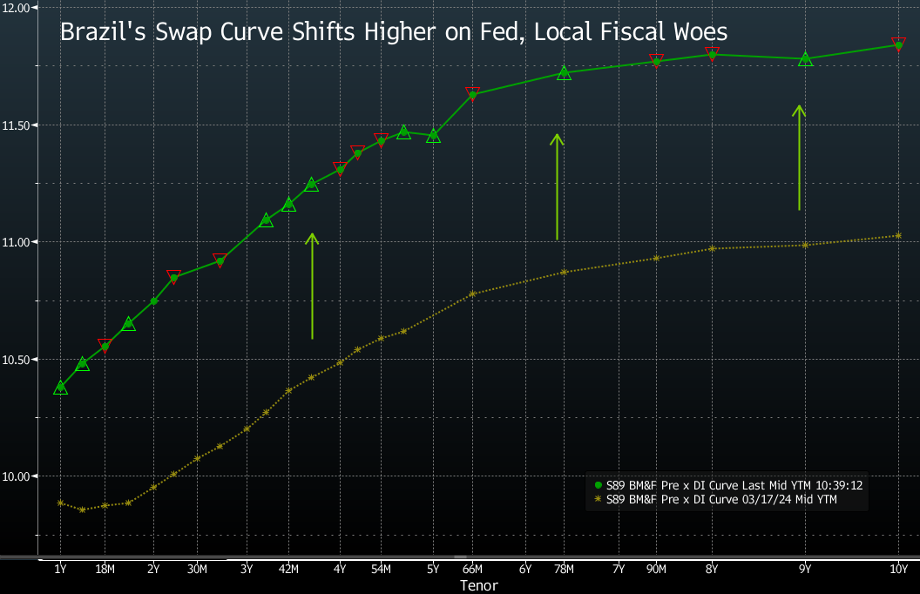Image resolution: width=920 pixels, height=594 pixels.
Task: Select green curve data point at 90M
Action: [x=656, y=62]
